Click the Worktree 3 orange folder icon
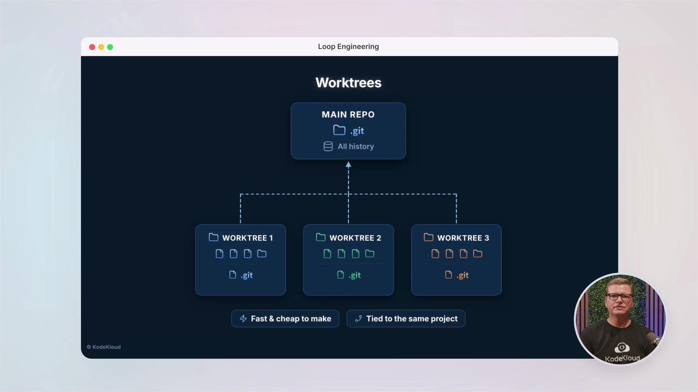Viewport: 698px width, 392px height. (429, 237)
